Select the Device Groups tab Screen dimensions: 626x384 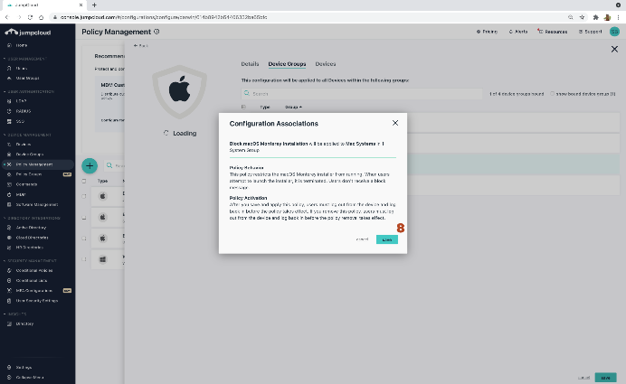287,64
